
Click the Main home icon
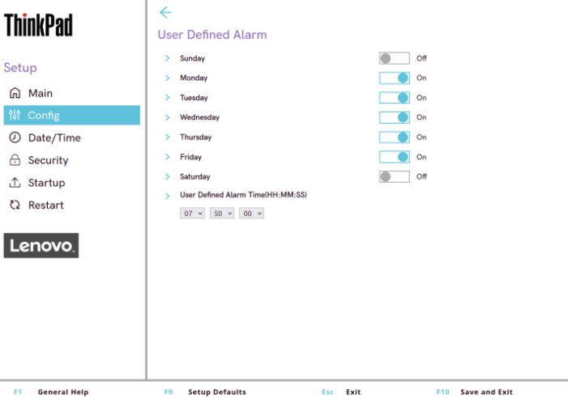15,93
